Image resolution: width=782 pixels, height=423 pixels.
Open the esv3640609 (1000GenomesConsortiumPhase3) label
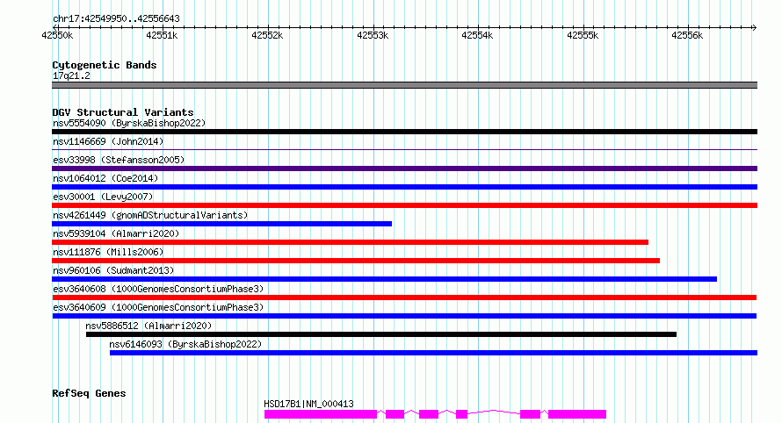158,307
